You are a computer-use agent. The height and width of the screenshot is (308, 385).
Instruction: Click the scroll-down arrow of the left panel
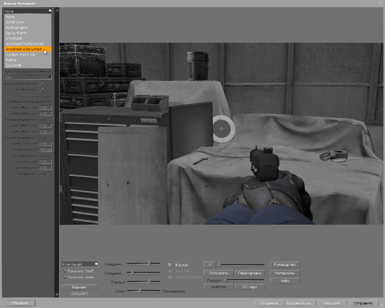57,294
